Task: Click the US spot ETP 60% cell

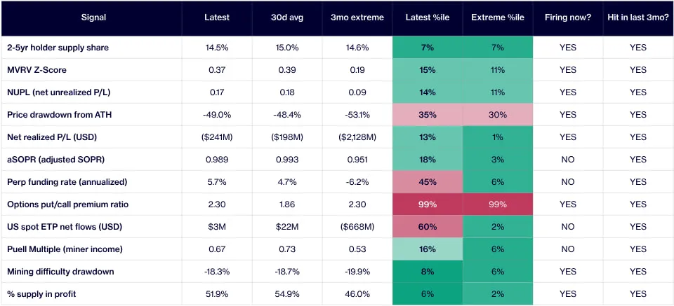Action: pos(428,227)
